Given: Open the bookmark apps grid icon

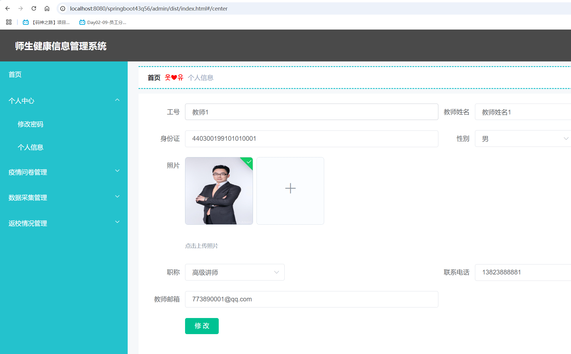Looking at the screenshot, I should pos(8,22).
